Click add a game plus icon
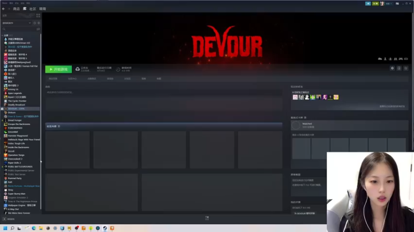 (x=4, y=219)
